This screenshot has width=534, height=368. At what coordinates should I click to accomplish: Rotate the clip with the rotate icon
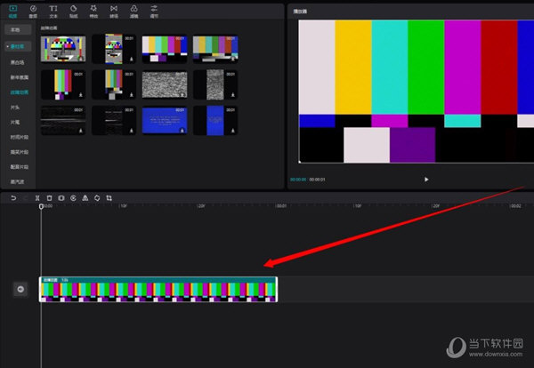click(97, 197)
